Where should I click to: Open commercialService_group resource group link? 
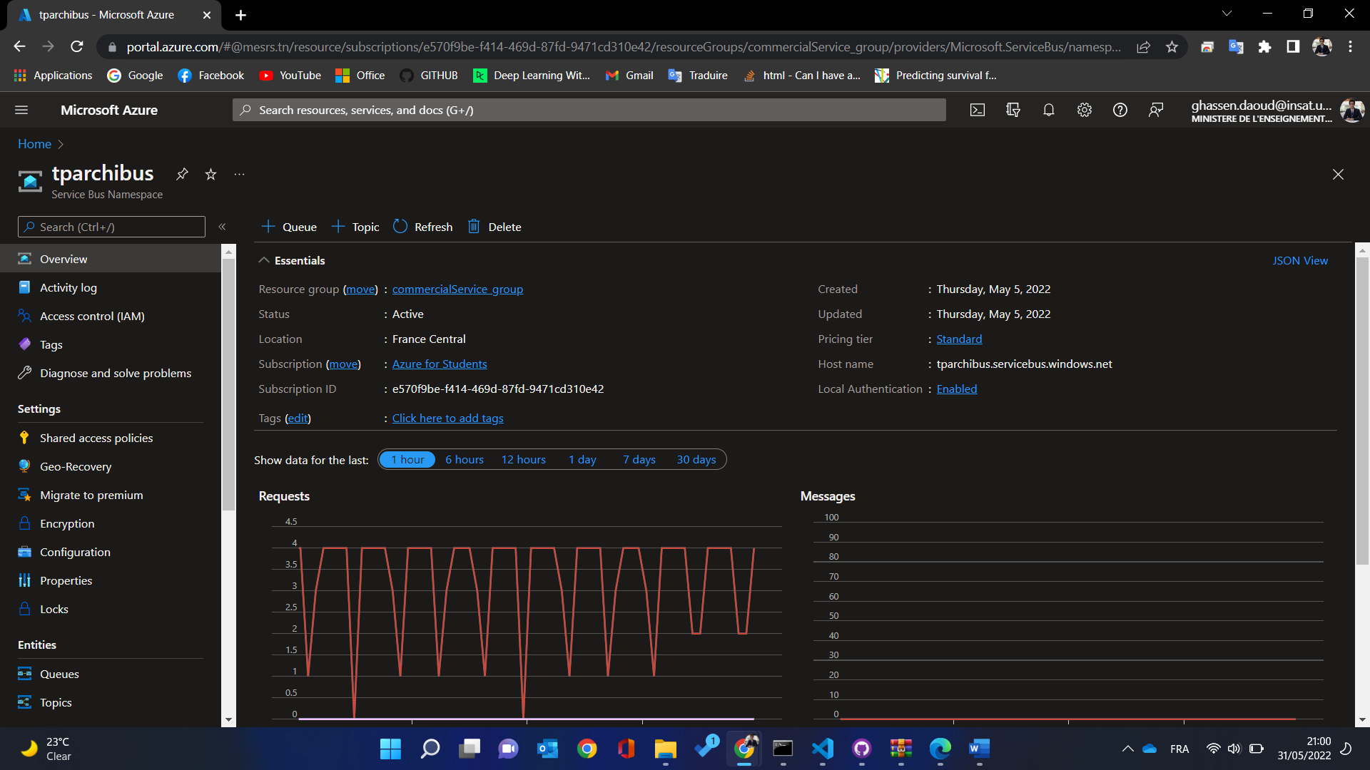click(x=457, y=289)
